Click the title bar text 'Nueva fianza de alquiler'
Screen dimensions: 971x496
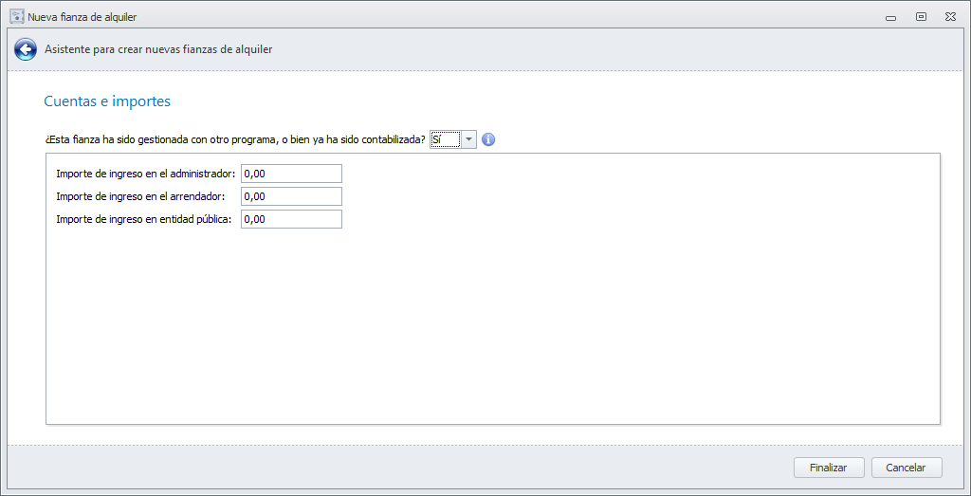tap(82, 17)
